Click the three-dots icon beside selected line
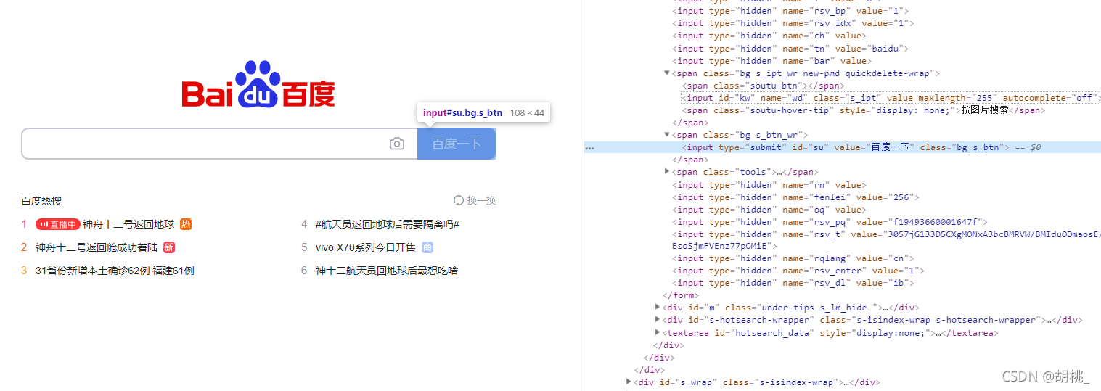1101x391 pixels. click(x=590, y=147)
